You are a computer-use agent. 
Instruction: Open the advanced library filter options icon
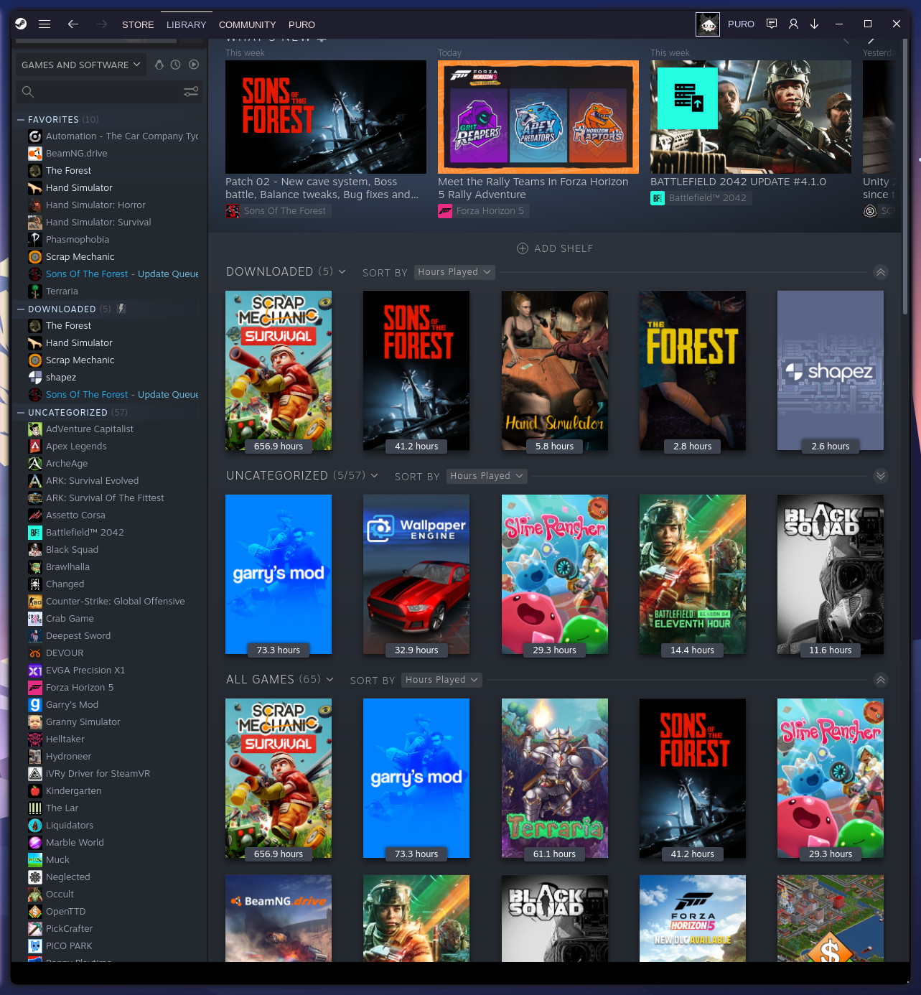click(190, 92)
